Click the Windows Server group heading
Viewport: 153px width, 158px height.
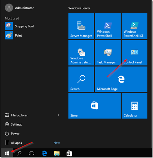(x=79, y=8)
